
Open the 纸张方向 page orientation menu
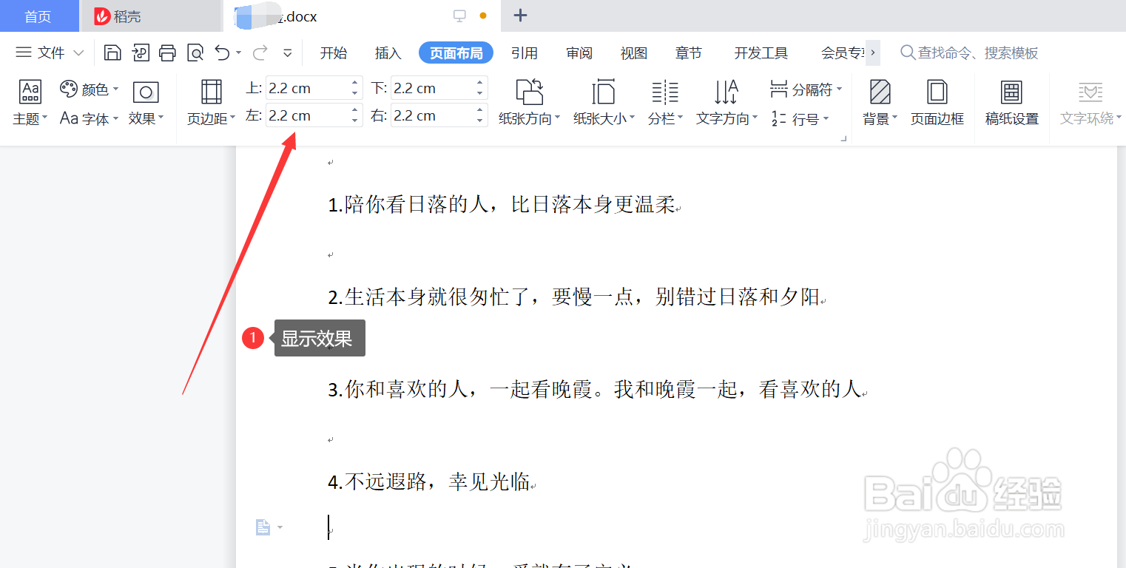tap(530, 103)
